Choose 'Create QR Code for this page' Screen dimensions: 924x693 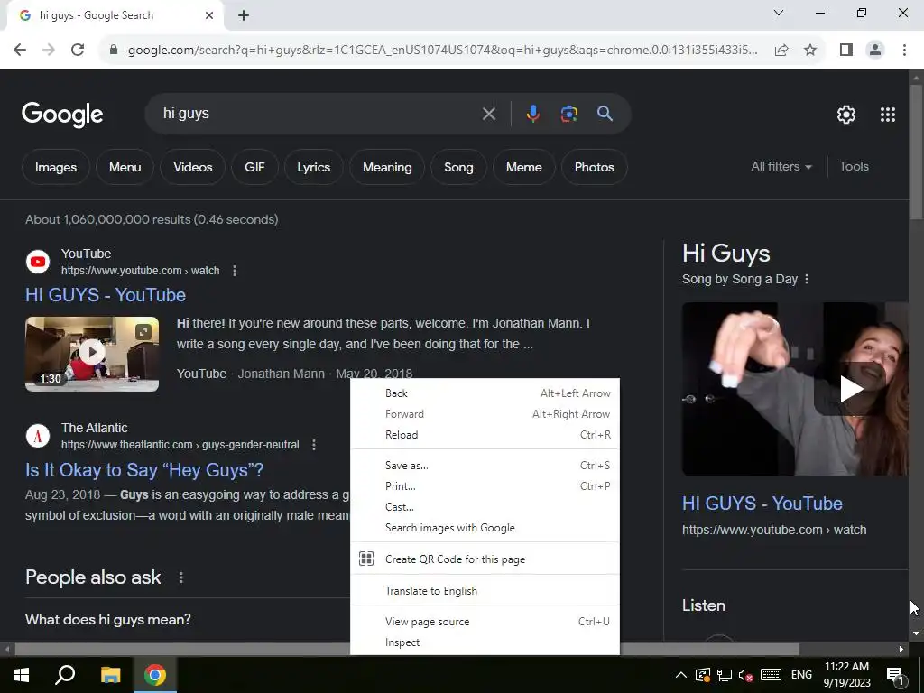(485, 559)
